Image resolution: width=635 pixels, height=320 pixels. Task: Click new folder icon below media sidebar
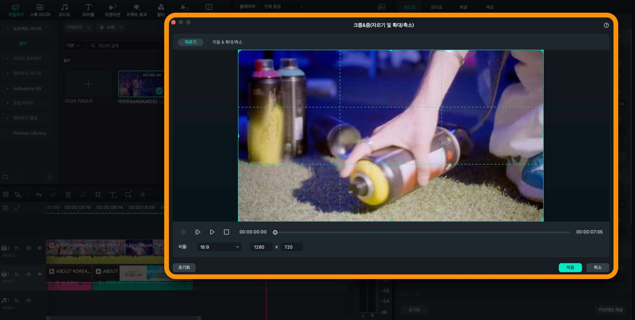(5, 177)
